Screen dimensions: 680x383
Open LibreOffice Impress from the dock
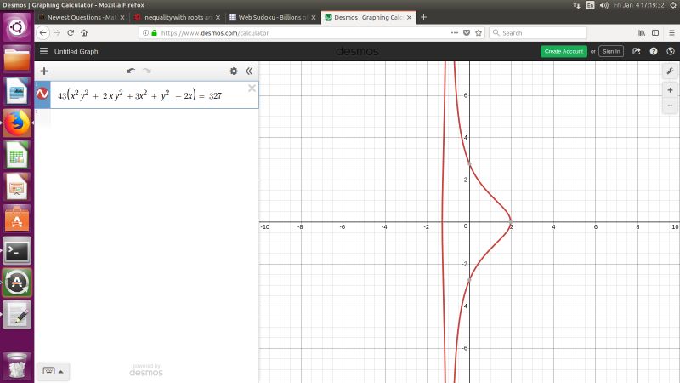pyautogui.click(x=17, y=187)
